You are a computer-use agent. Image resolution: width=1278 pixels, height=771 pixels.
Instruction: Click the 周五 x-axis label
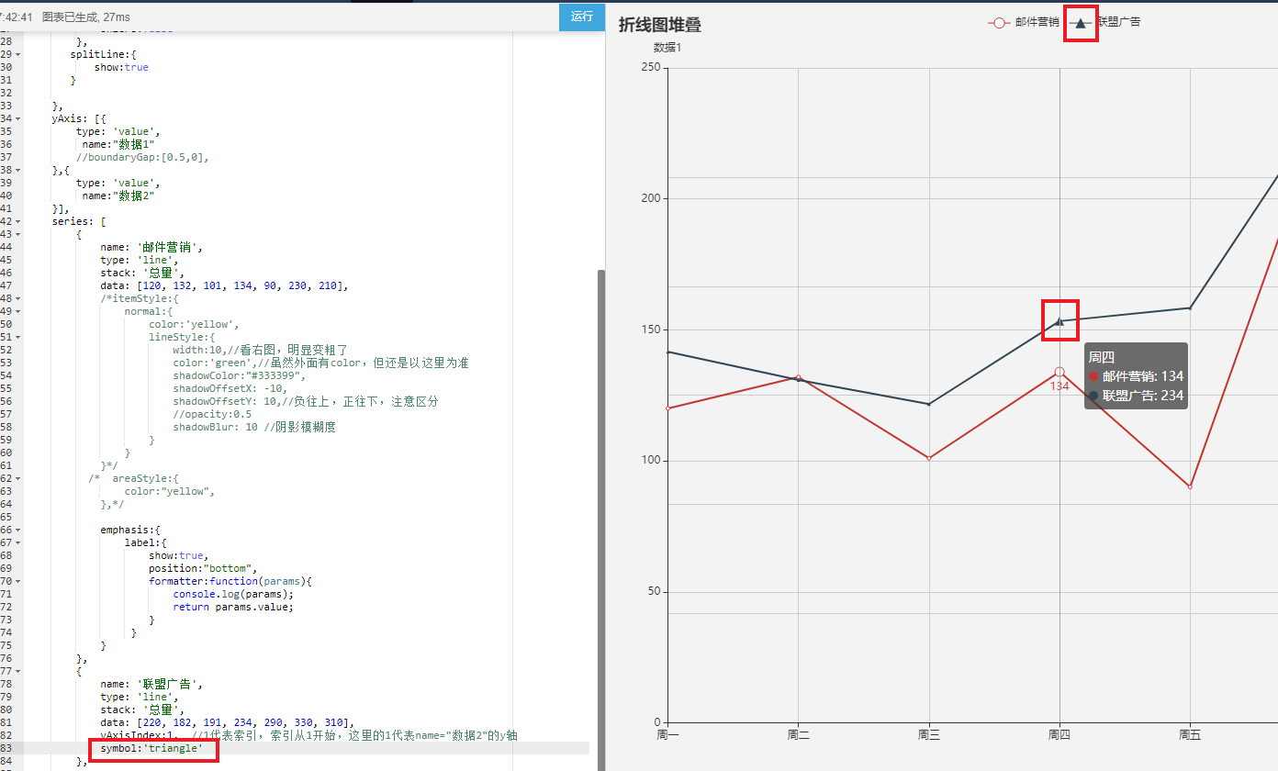pos(1191,735)
